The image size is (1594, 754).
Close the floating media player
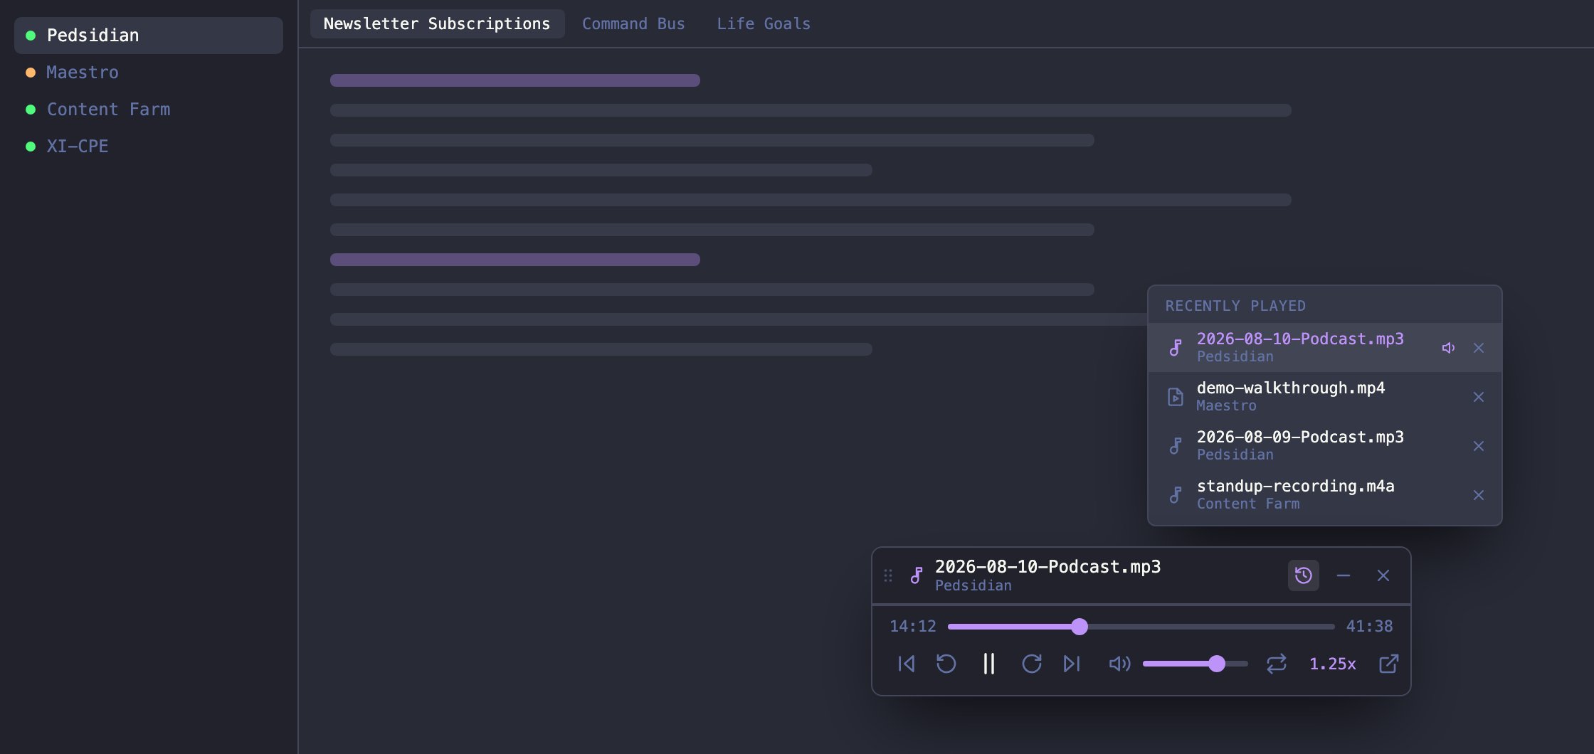point(1383,575)
